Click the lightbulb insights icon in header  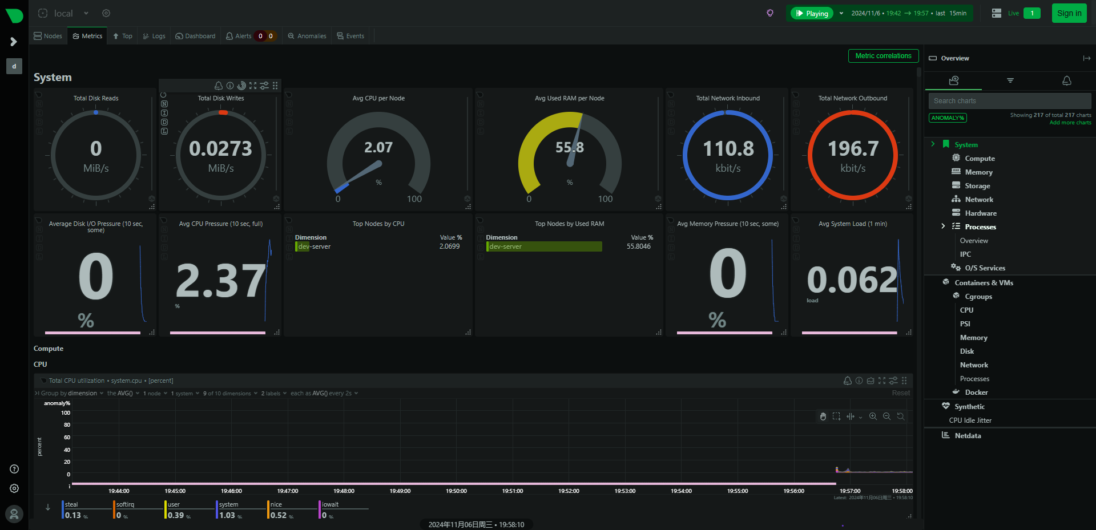click(770, 13)
